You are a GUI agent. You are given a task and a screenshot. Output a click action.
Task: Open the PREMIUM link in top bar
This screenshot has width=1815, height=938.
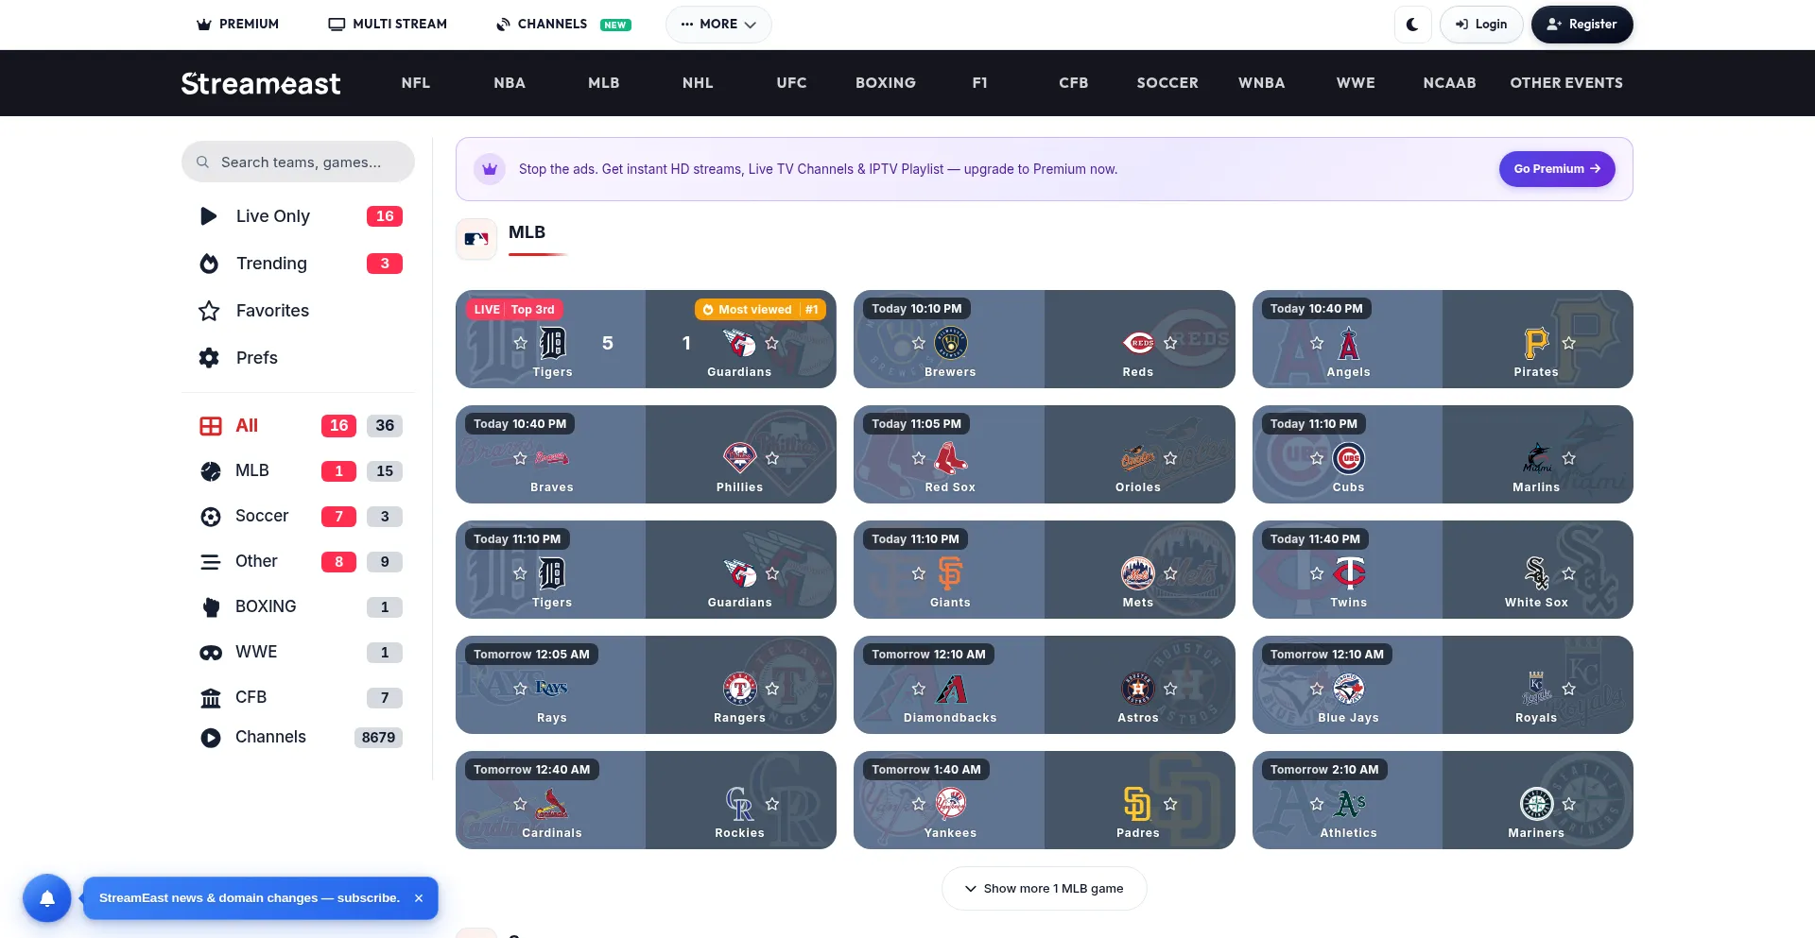[x=237, y=25]
